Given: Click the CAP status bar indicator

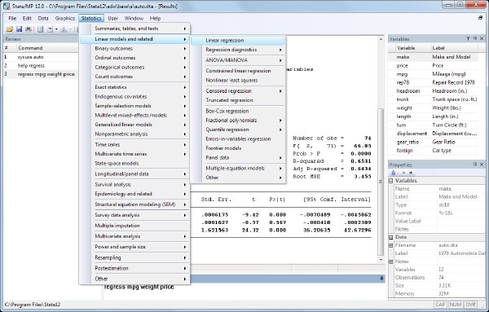Looking at the screenshot, I should point(440,305).
